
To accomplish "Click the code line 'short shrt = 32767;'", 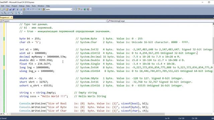I will coord(34,82).
